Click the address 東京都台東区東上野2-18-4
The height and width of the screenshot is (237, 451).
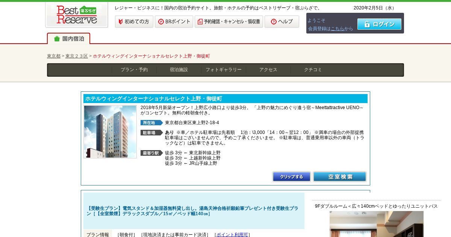[x=192, y=123]
